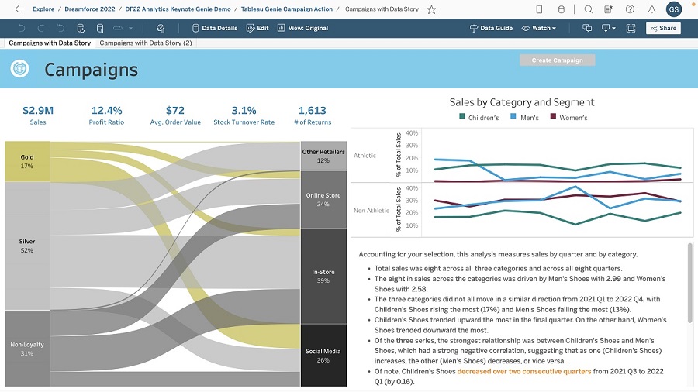Go back using the left arrow
The width and height of the screenshot is (698, 392).
(19, 9)
